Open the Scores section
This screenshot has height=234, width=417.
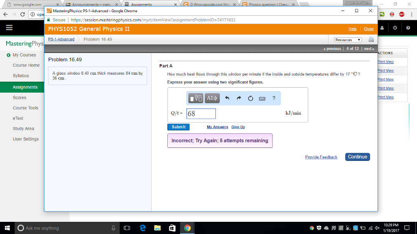point(20,97)
